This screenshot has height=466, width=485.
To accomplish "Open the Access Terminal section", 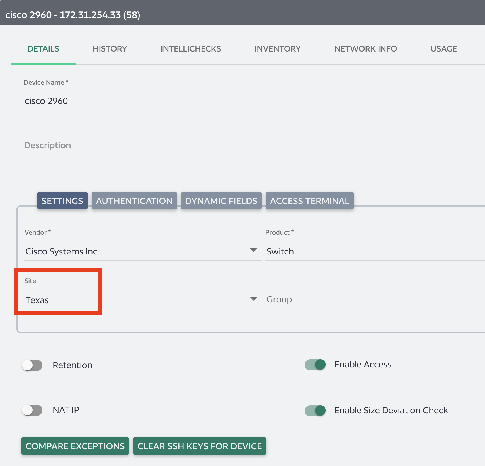I will 309,201.
